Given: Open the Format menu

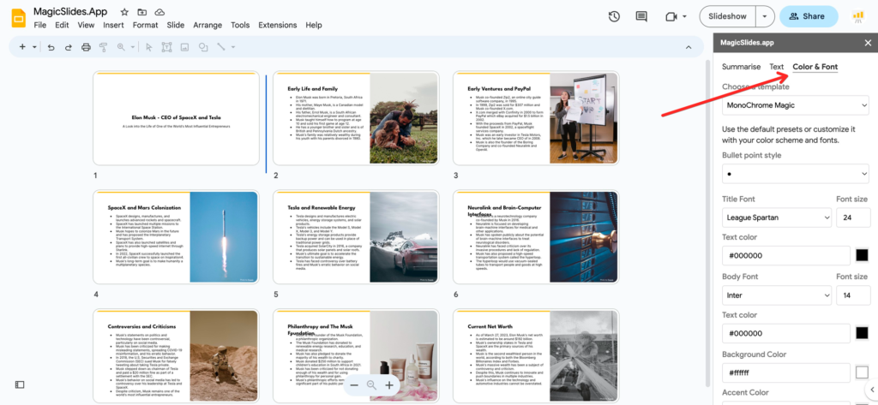Looking at the screenshot, I should tap(146, 25).
